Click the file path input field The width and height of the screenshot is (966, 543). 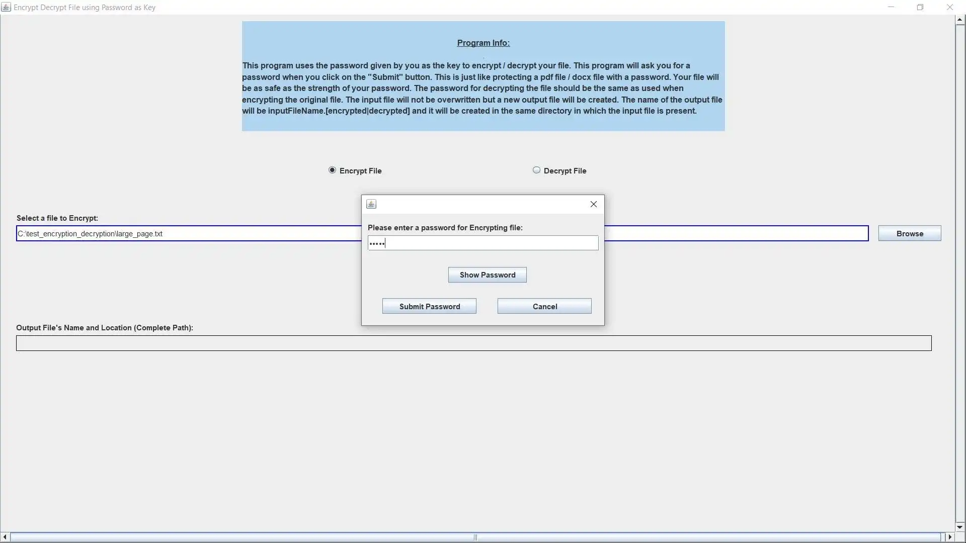(x=441, y=233)
